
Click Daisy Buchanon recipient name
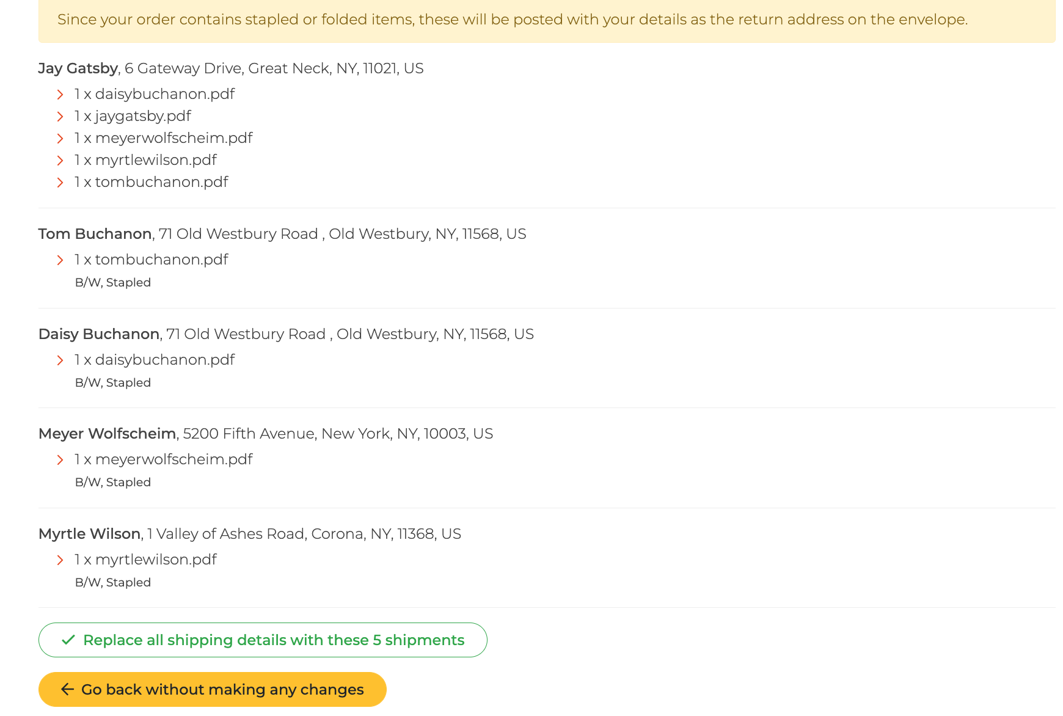tap(99, 334)
